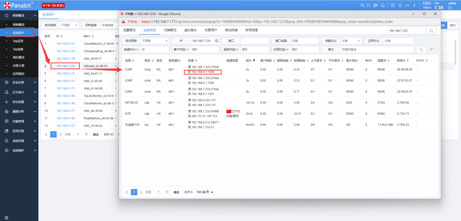Switch to 虚拟身份 tab
This screenshot has width=461, height=221.
(190, 30)
